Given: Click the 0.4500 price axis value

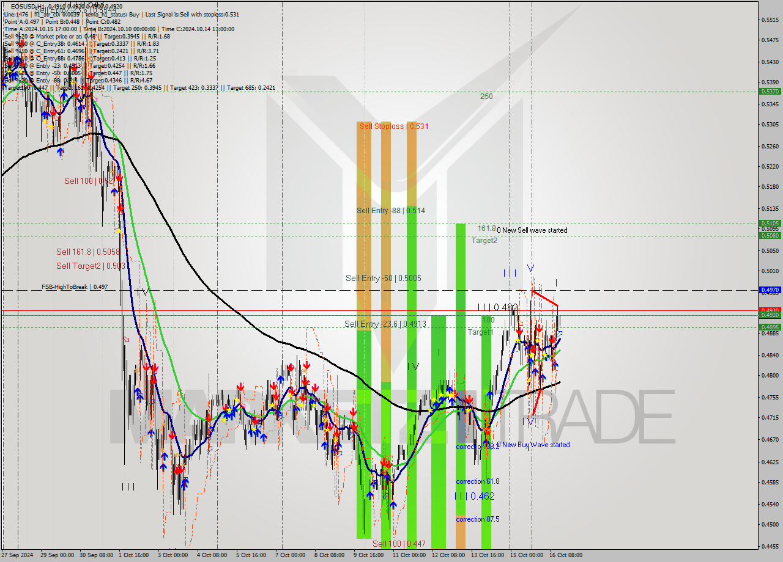Looking at the screenshot, I should (x=770, y=525).
